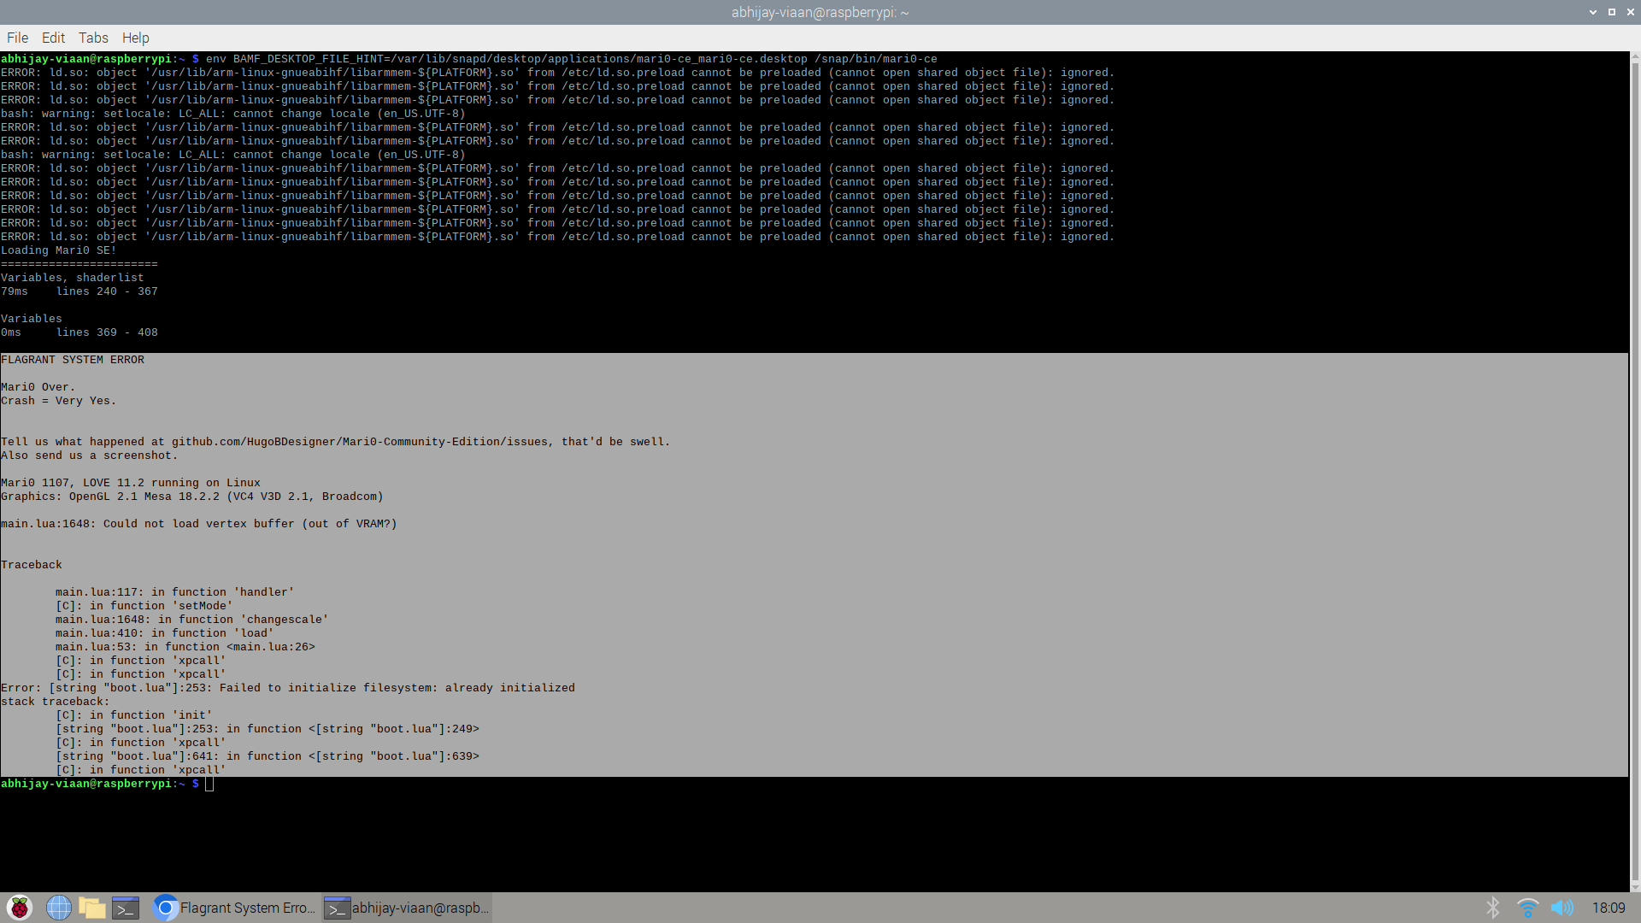Open the File menu
This screenshot has width=1641, height=923.
pos(16,38)
